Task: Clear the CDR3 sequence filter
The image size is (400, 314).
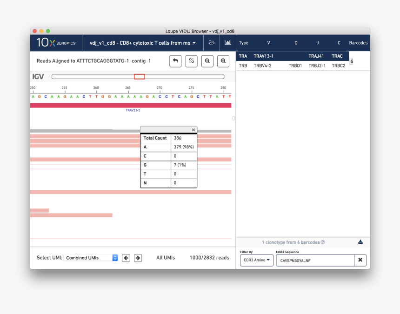Action: tap(360, 261)
